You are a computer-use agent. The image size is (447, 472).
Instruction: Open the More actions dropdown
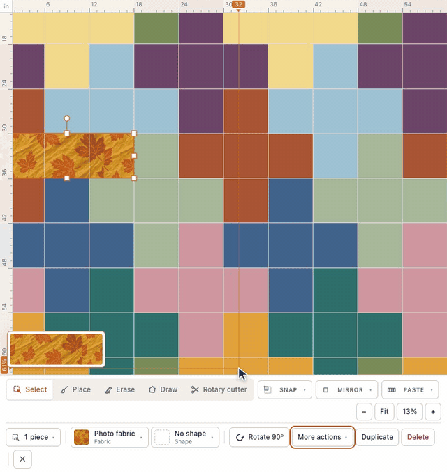(322, 437)
